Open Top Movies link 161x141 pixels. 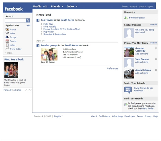click(x=47, y=20)
